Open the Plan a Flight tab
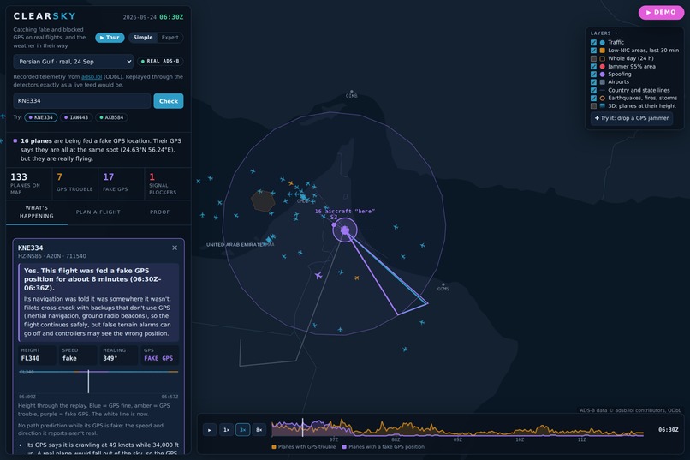The image size is (690, 460). tap(98, 212)
